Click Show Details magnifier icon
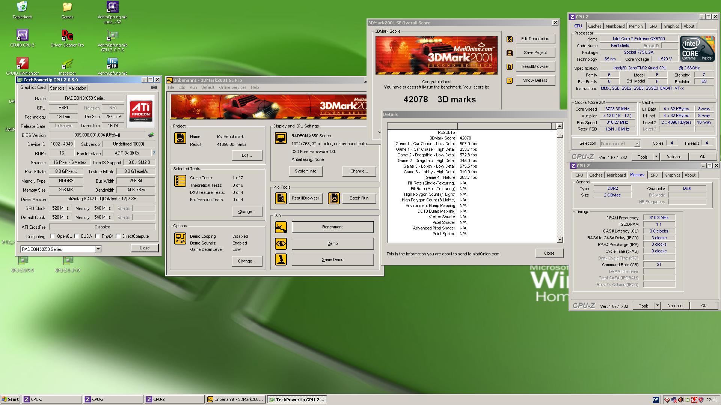 (x=510, y=81)
